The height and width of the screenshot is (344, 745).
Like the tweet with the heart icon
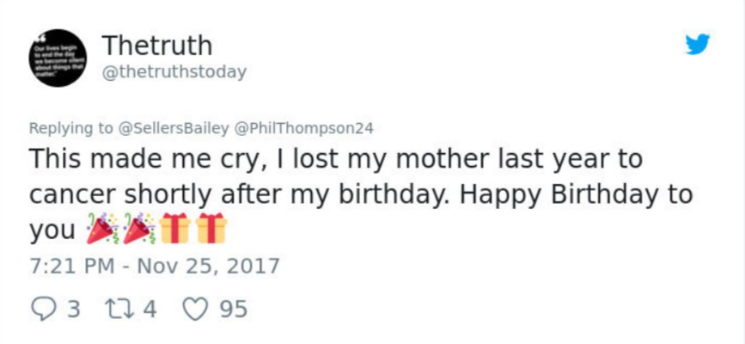[x=195, y=307]
